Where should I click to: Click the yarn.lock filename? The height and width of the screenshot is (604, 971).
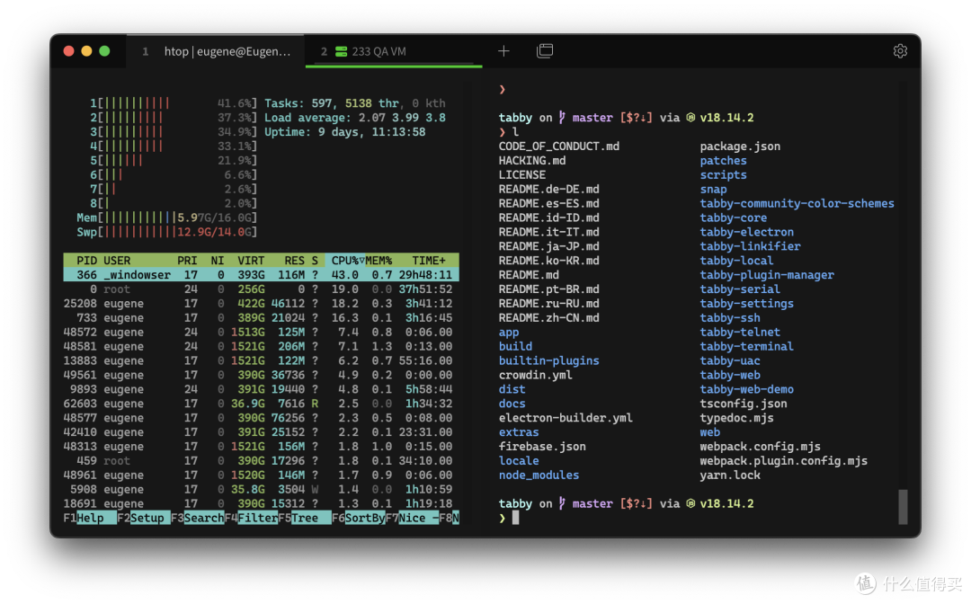(x=730, y=475)
